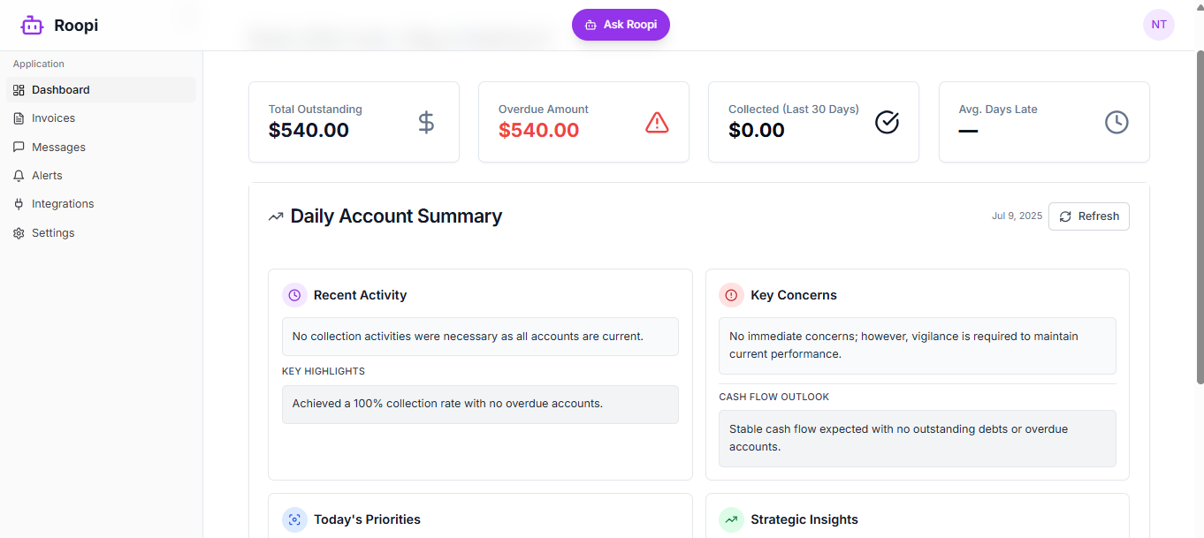Go to Invoices in the sidebar
This screenshot has width=1204, height=538.
[x=53, y=118]
